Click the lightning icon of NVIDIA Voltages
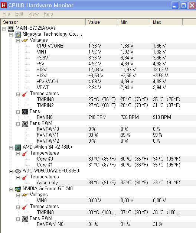 [25, 195]
